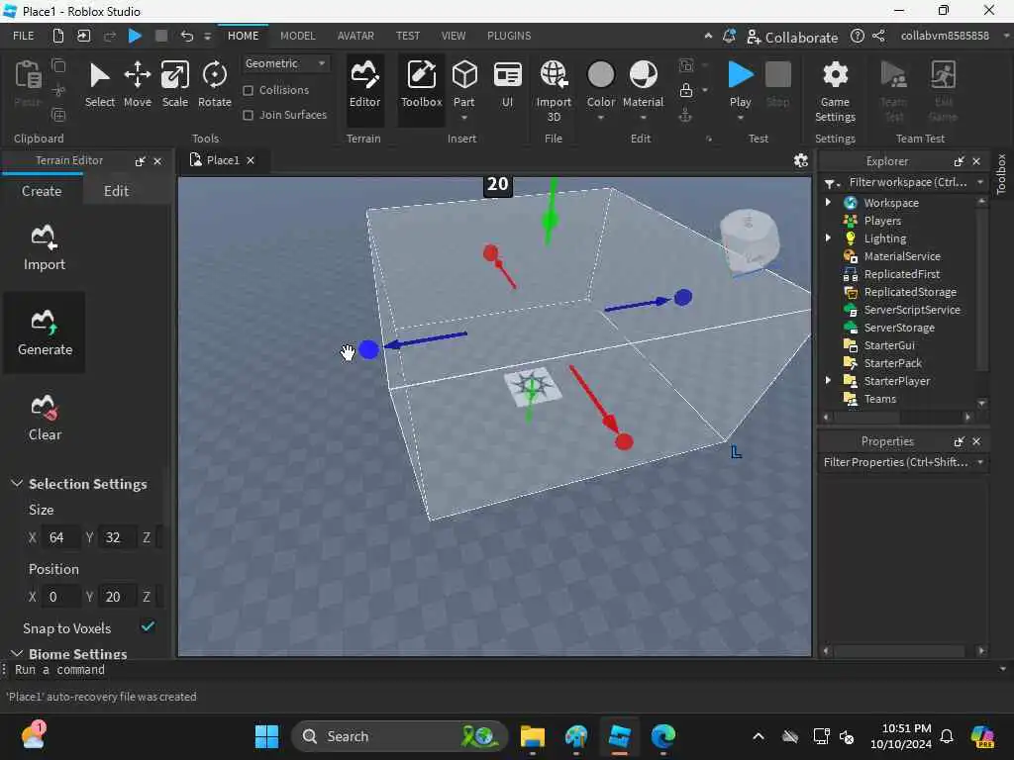Insert a Part from the ribbon
1014x760 pixels.
[x=463, y=85]
